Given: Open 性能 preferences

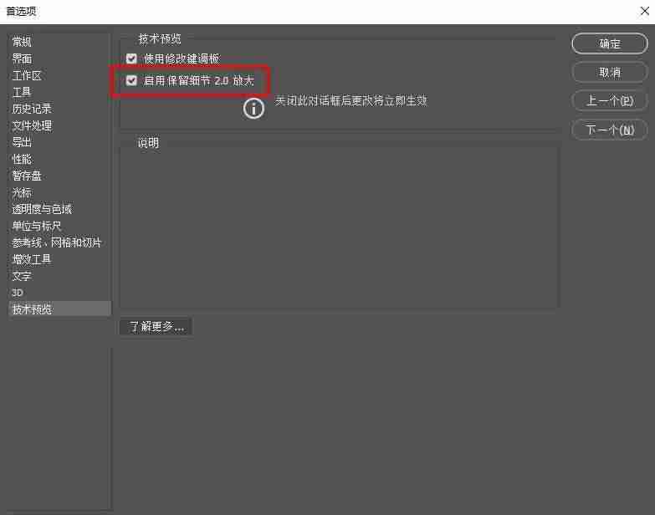Looking at the screenshot, I should [22, 159].
